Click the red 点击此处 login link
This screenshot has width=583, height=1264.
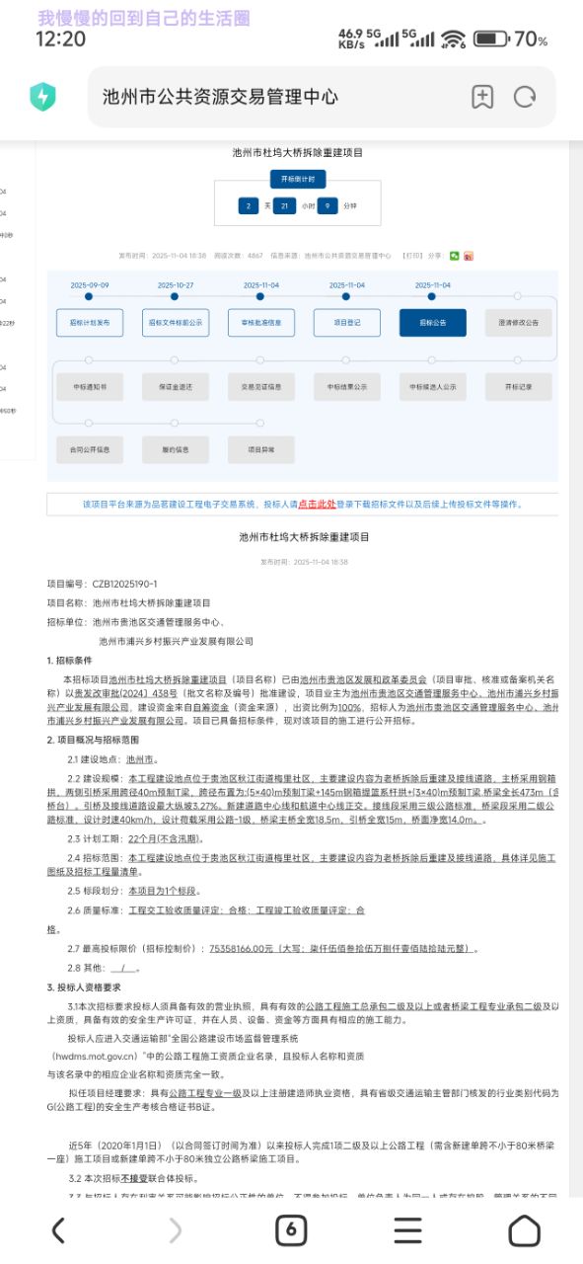pyautogui.click(x=316, y=504)
